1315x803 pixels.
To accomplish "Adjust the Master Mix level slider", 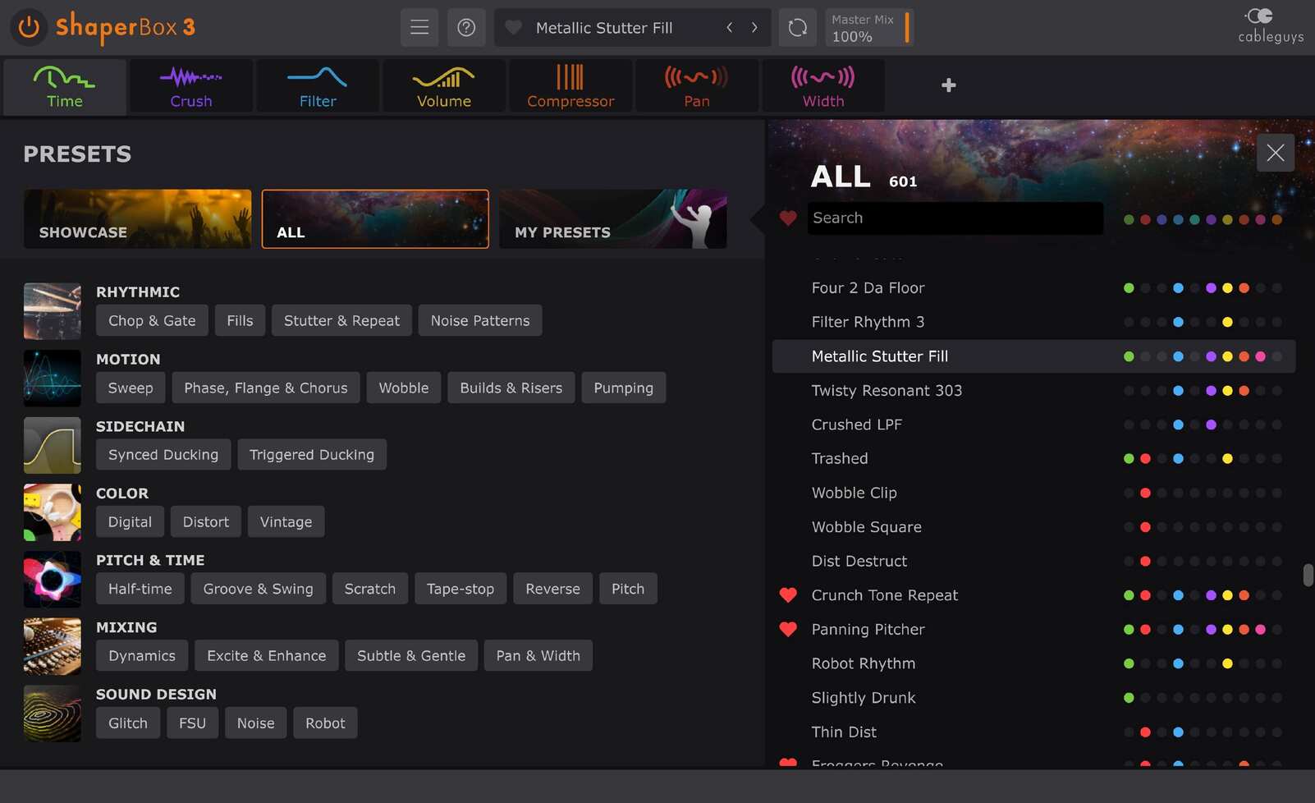I will pyautogui.click(x=906, y=27).
